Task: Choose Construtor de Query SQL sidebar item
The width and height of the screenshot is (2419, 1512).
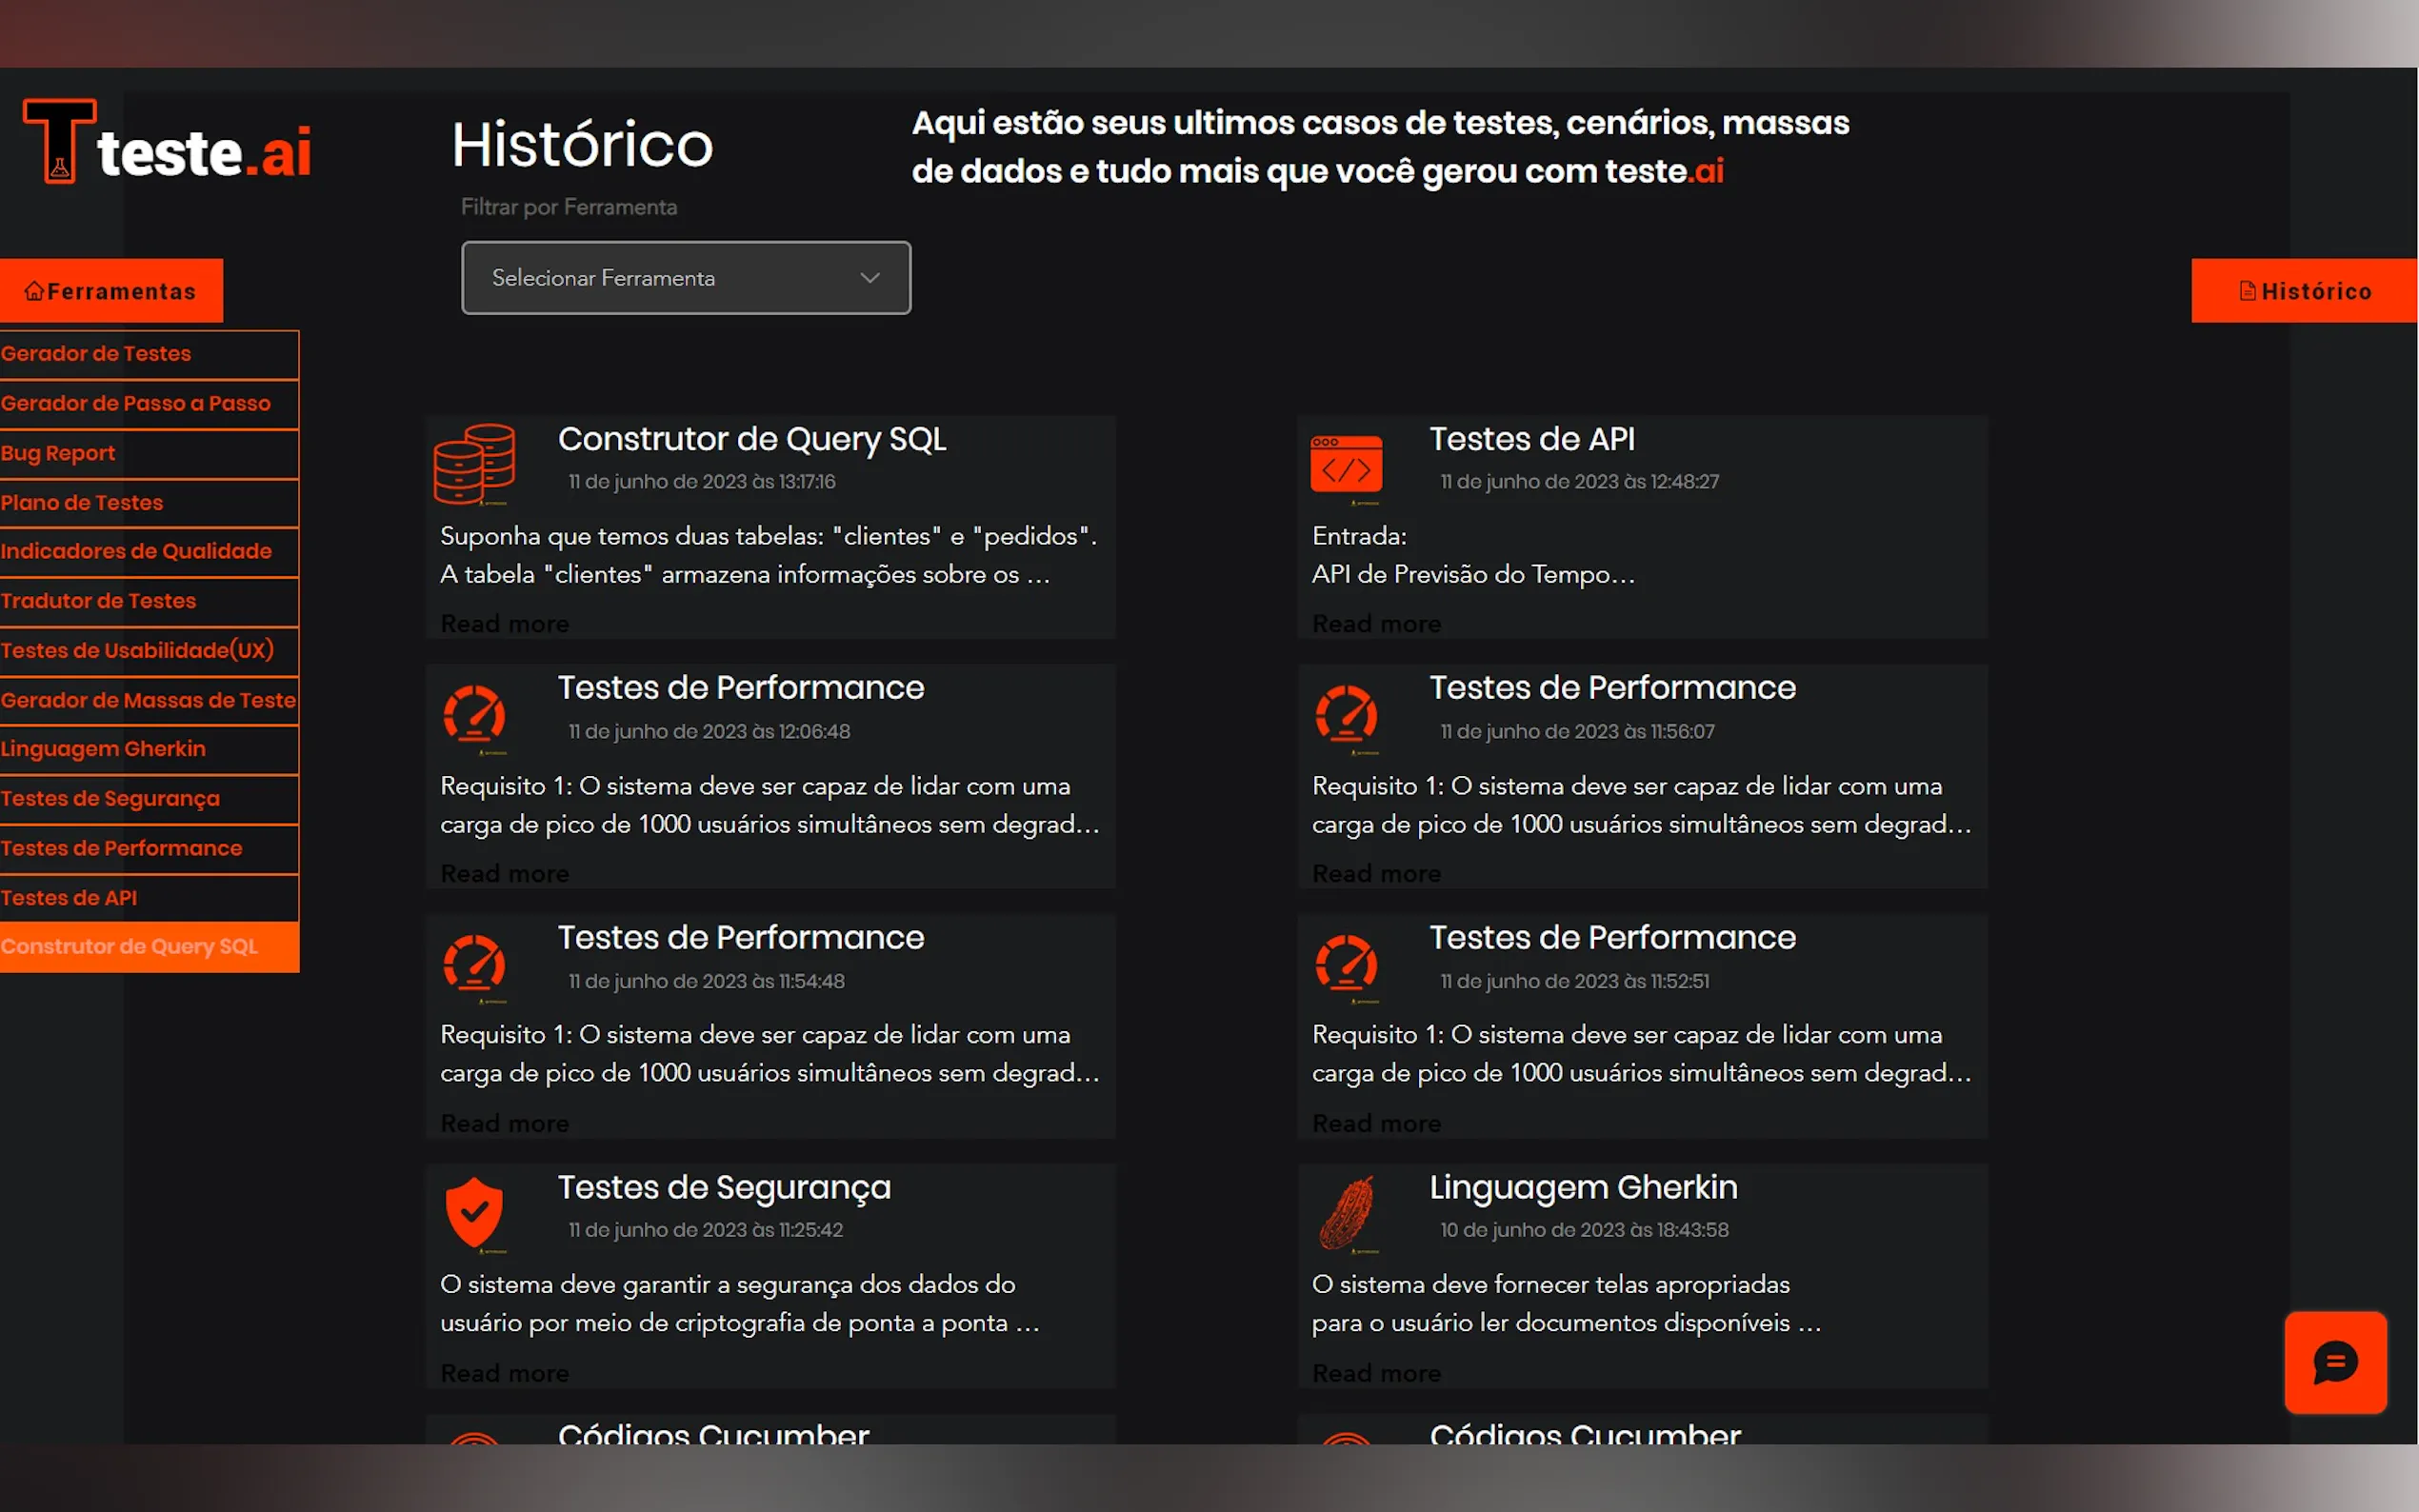Action: click(x=130, y=947)
